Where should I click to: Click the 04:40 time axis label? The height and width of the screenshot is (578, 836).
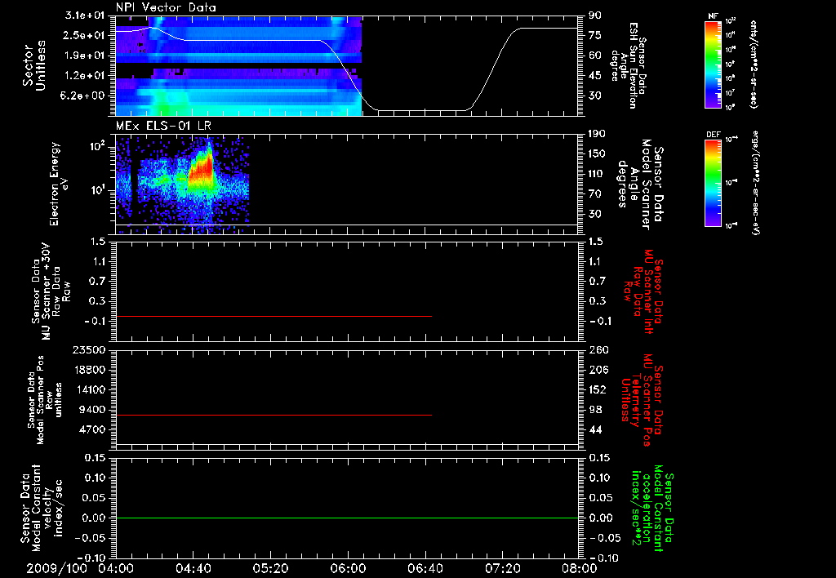(193, 568)
